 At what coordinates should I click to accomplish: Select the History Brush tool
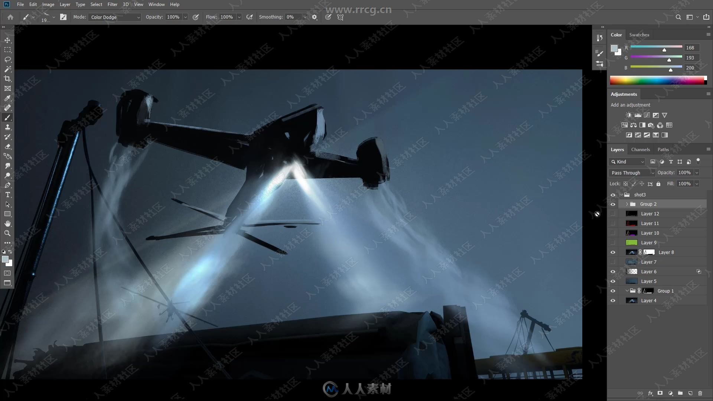pyautogui.click(x=7, y=137)
